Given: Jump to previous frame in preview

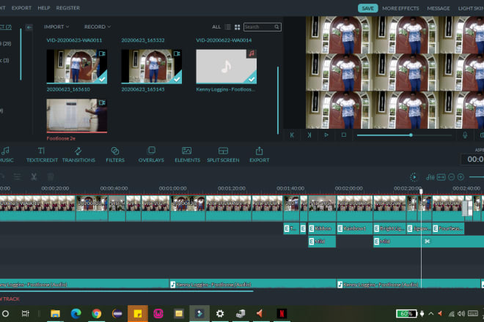Looking at the screenshot, I should click(x=292, y=135).
